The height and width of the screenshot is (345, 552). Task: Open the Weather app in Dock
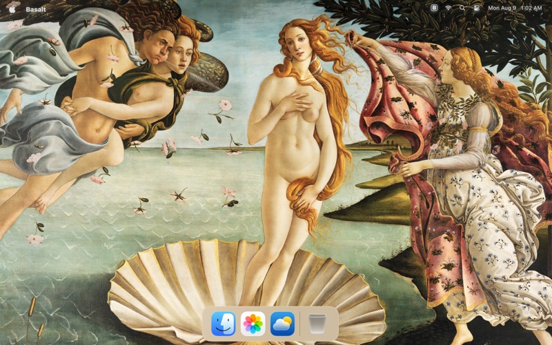[282, 324]
